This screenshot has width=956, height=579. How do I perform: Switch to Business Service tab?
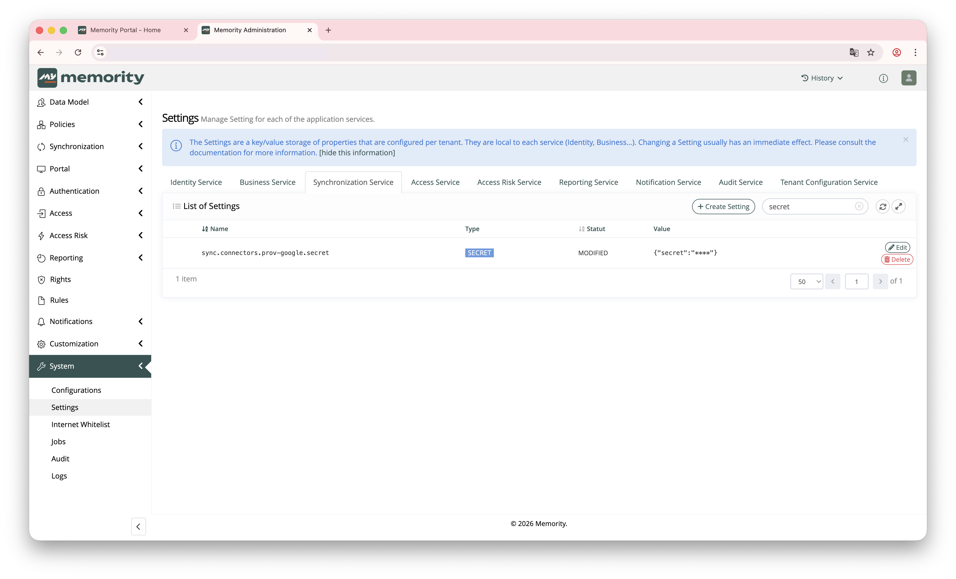pos(267,182)
